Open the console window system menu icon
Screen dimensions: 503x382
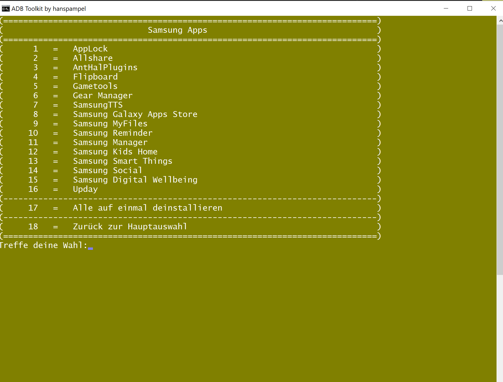tap(6, 8)
